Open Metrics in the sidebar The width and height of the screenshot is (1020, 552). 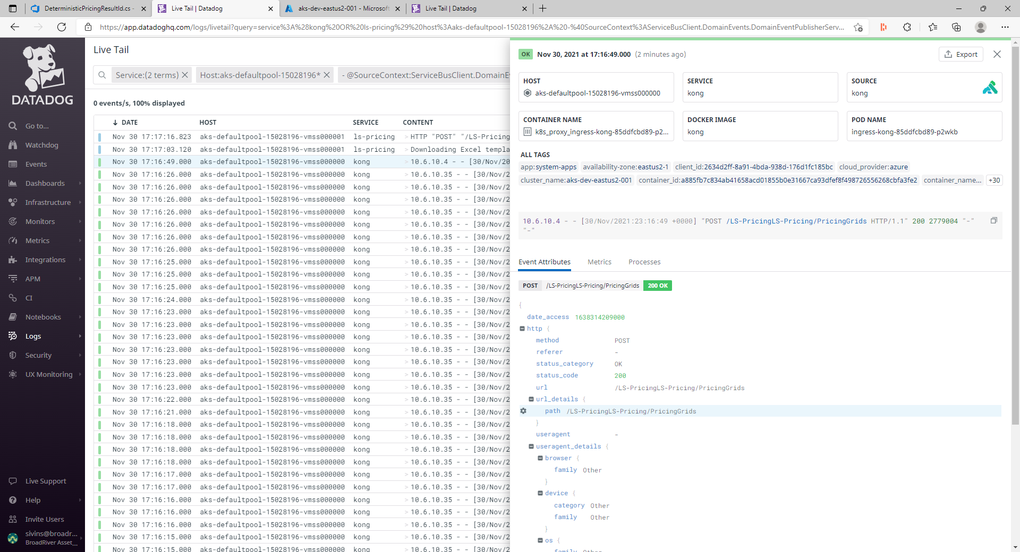coord(37,240)
